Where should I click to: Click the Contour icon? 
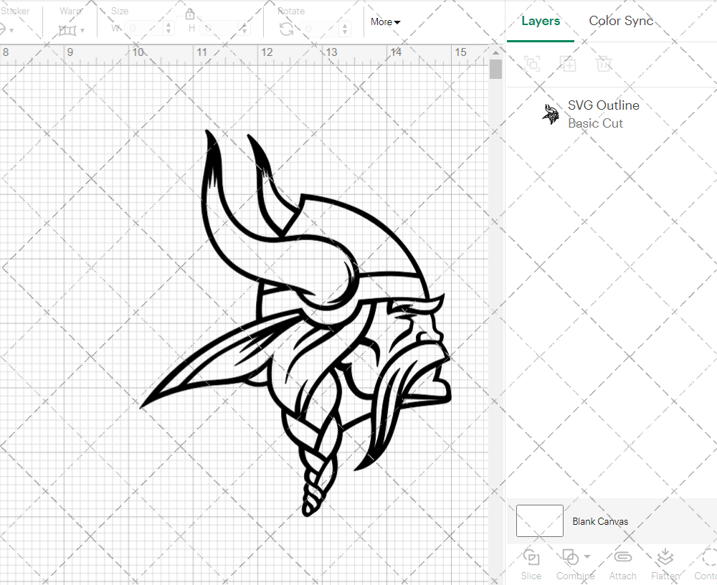708,558
